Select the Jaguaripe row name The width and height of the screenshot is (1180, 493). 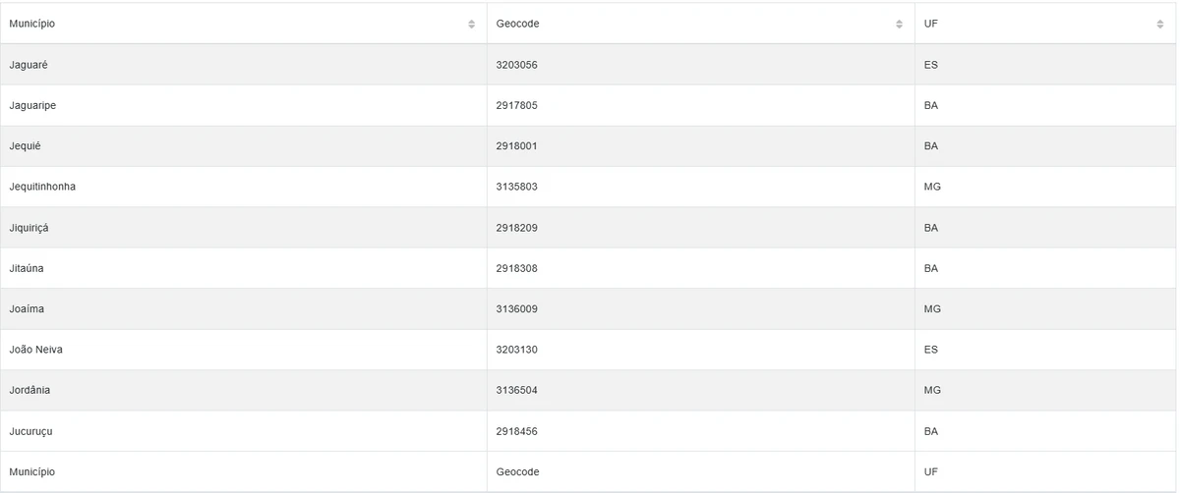[x=32, y=105]
